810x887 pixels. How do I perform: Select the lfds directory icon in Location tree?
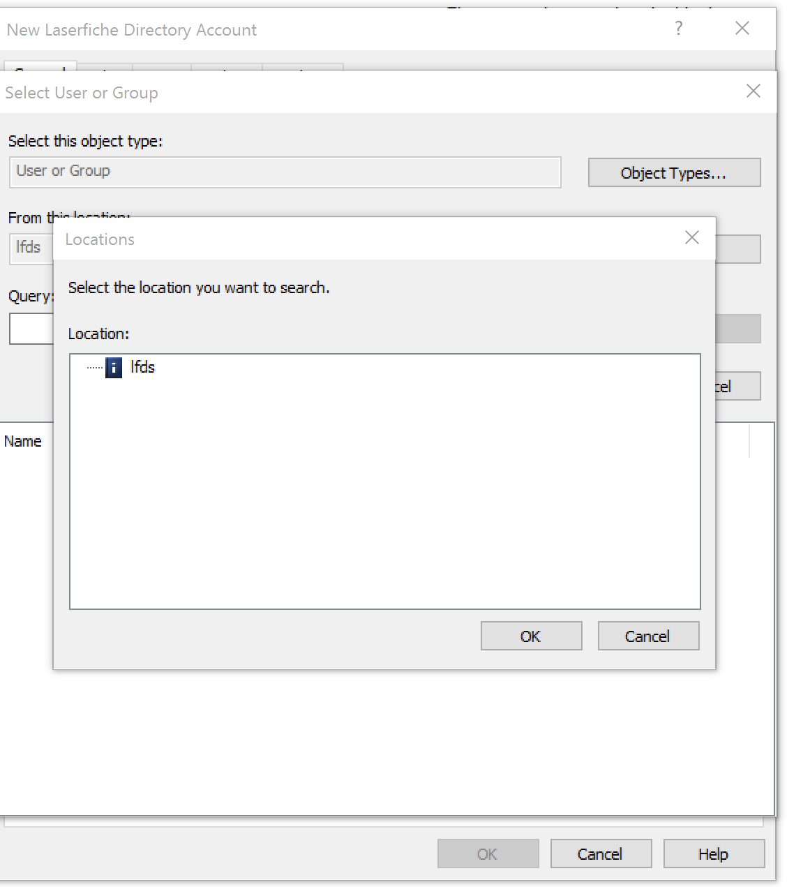point(113,368)
